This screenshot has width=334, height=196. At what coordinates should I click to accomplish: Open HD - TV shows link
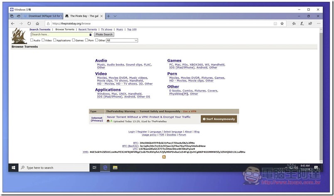(127, 84)
